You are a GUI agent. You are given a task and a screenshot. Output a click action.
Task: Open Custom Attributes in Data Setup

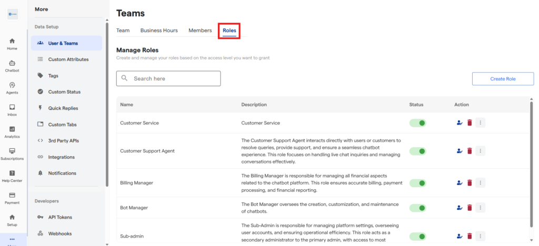[68, 59]
